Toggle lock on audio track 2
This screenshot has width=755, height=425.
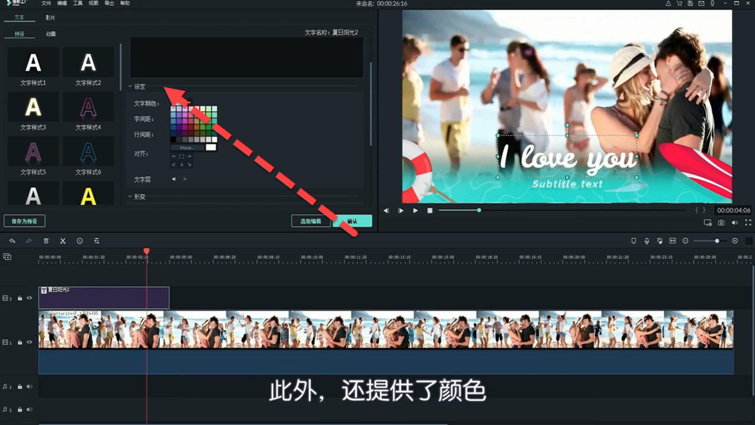coord(20,409)
